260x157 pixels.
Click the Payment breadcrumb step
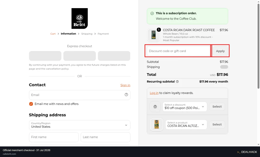(x=103, y=34)
